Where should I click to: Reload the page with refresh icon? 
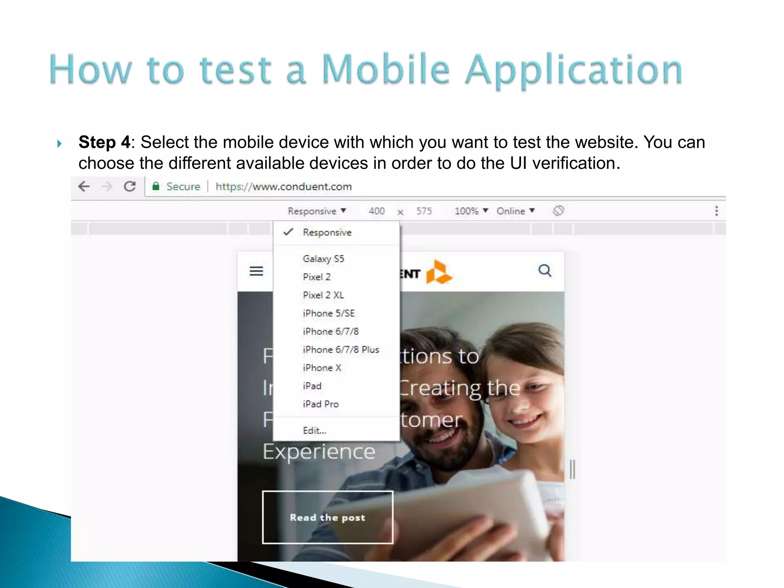coord(130,187)
